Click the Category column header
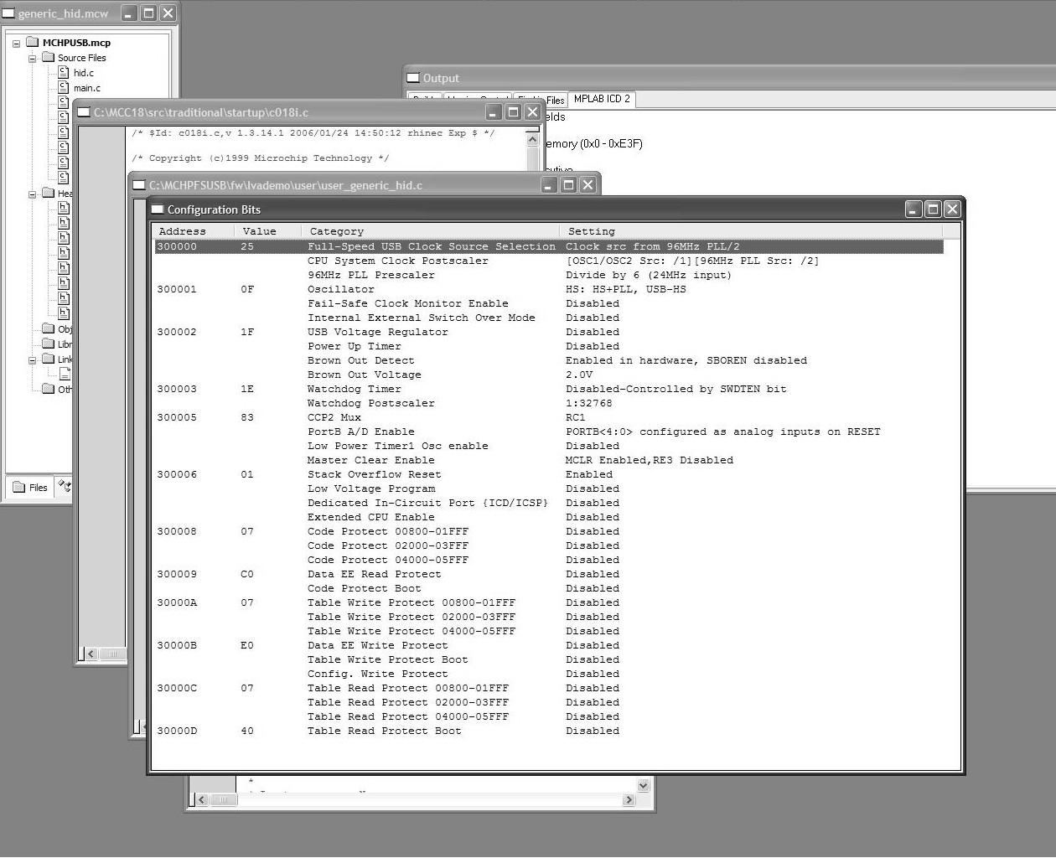1056x858 pixels. (430, 231)
